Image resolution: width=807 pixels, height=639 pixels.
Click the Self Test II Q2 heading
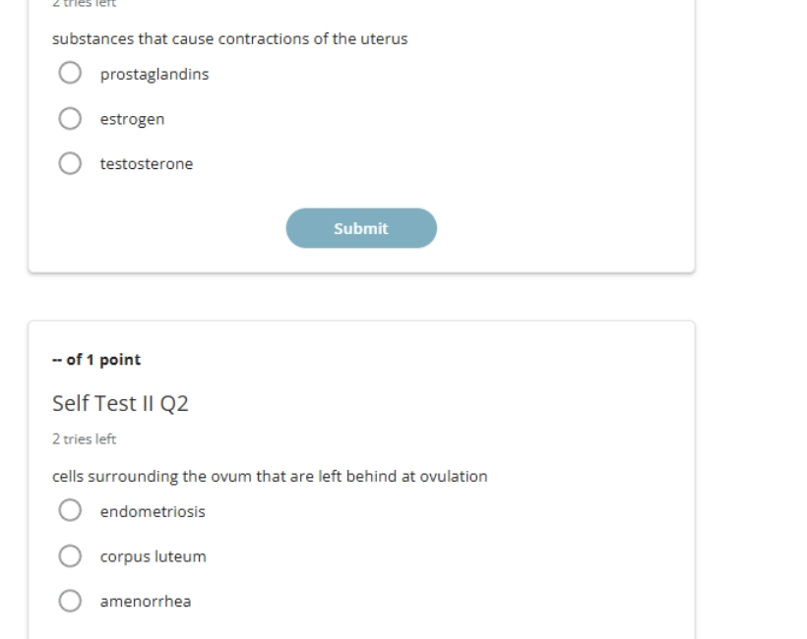(120, 403)
